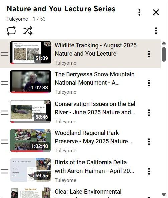Image resolution: width=168 pixels, height=198 pixels.
Task: Click drag handle of Berryessa Snow Mountain video
Action: [x=5, y=83]
